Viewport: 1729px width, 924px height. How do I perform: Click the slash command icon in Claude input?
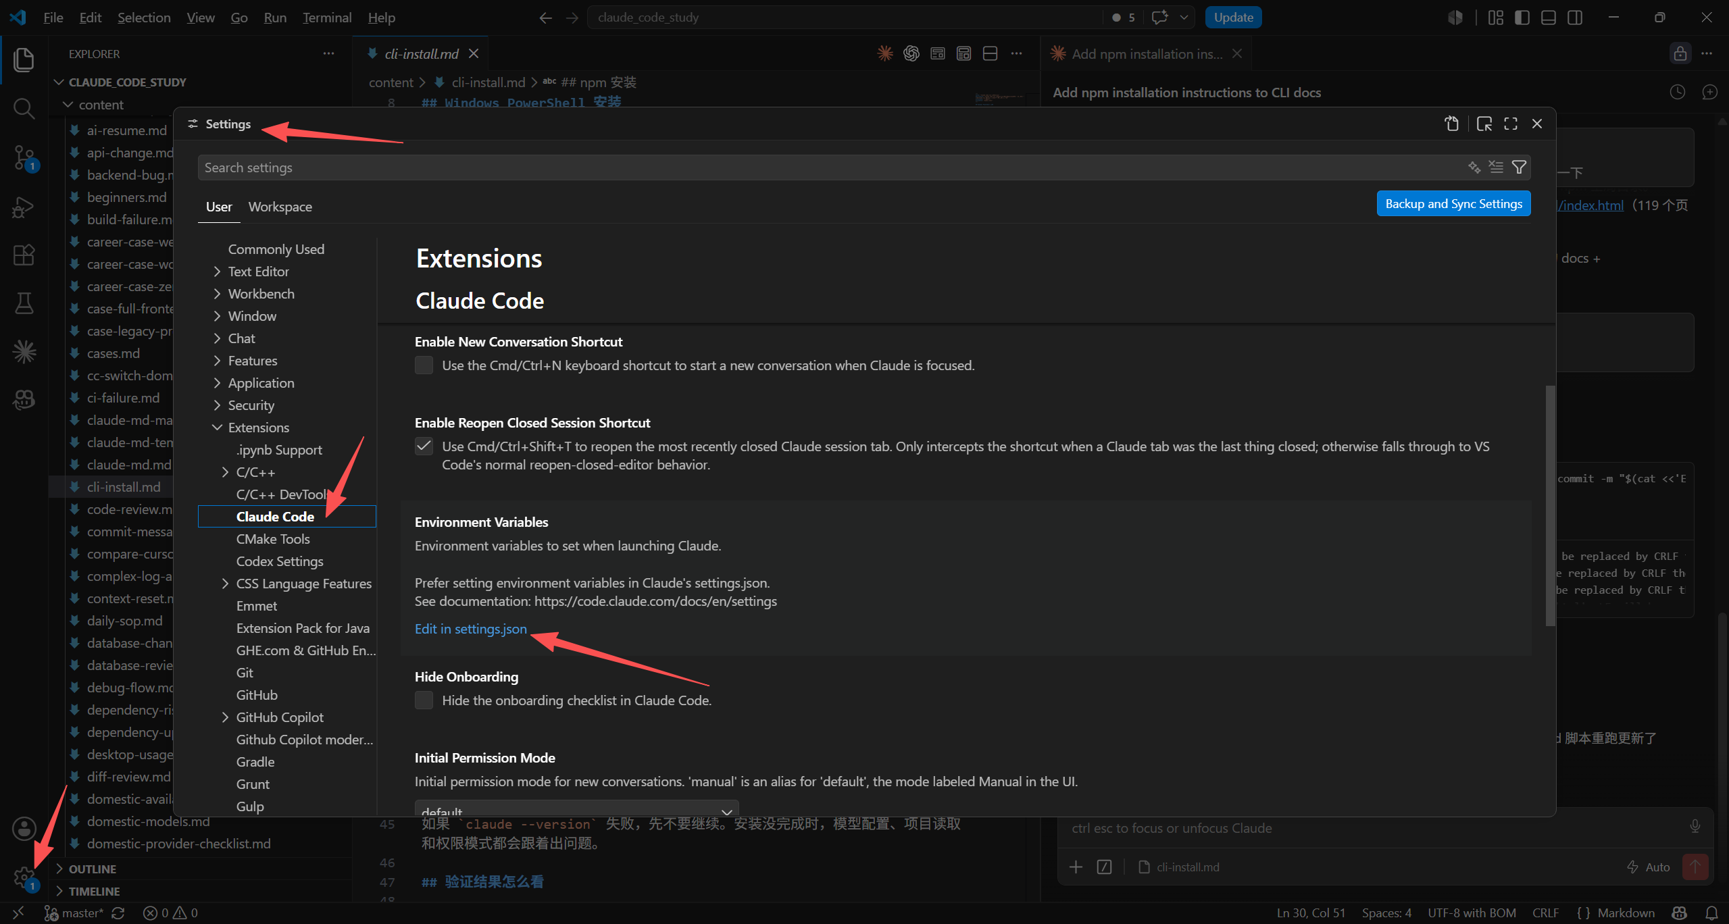point(1104,867)
